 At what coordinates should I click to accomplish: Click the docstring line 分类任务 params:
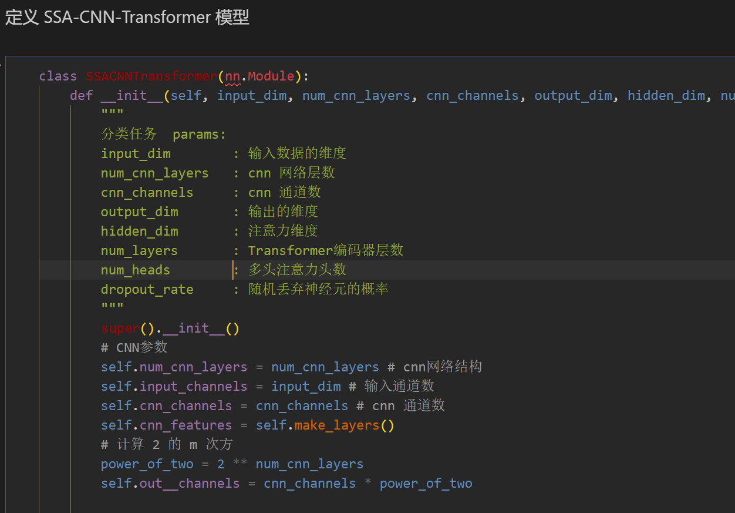tap(163, 134)
